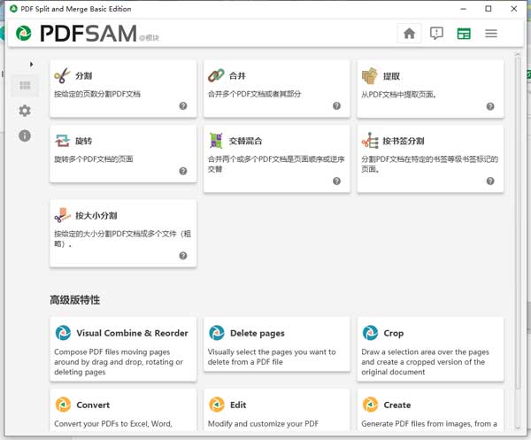The height and width of the screenshot is (440, 531).
Task: Click the Delete pages icon
Action: point(217,333)
